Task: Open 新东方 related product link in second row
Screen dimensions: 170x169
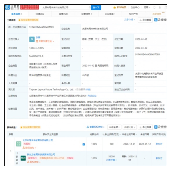Action: [159, 158]
